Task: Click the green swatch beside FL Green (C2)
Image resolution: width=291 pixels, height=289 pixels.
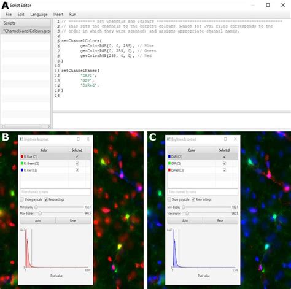Action: (22, 163)
